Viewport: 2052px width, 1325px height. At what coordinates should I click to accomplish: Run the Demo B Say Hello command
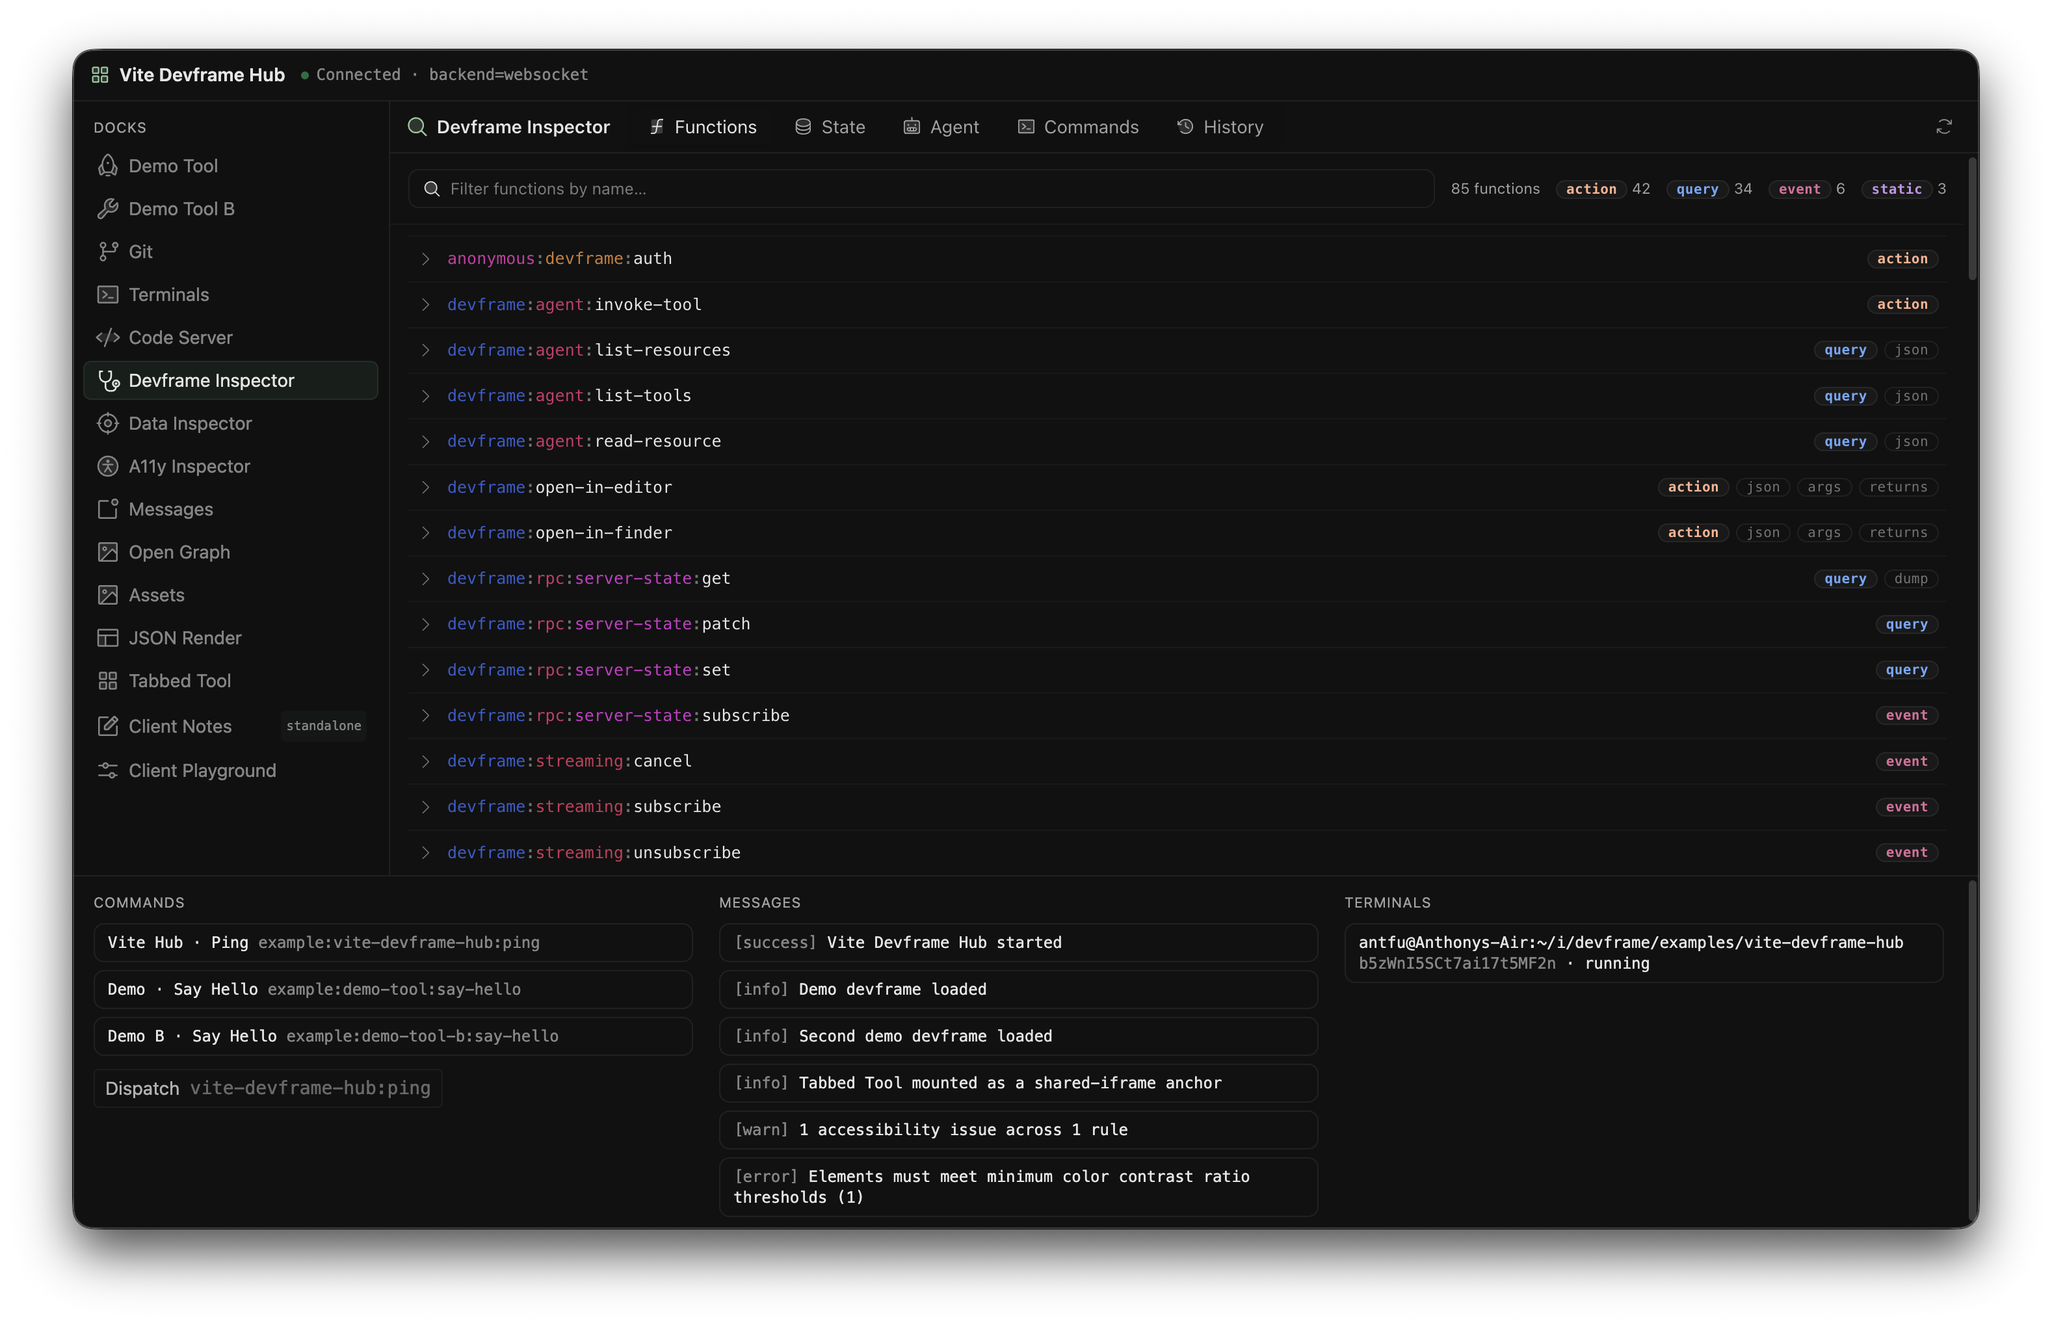coord(392,1037)
